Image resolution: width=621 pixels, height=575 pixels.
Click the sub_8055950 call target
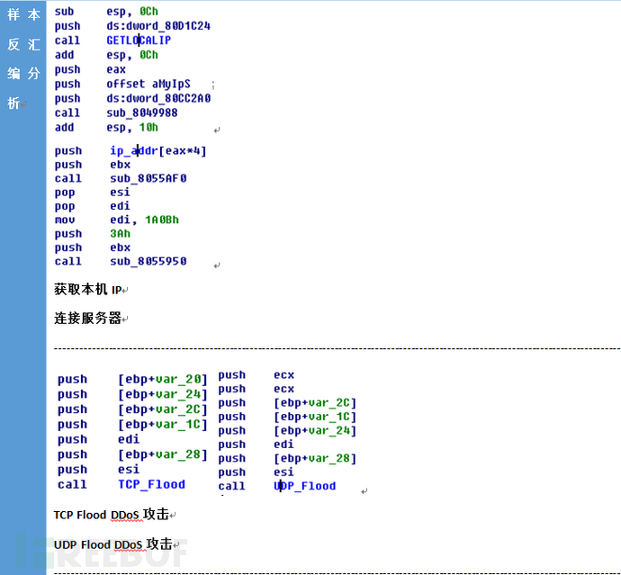(148, 261)
